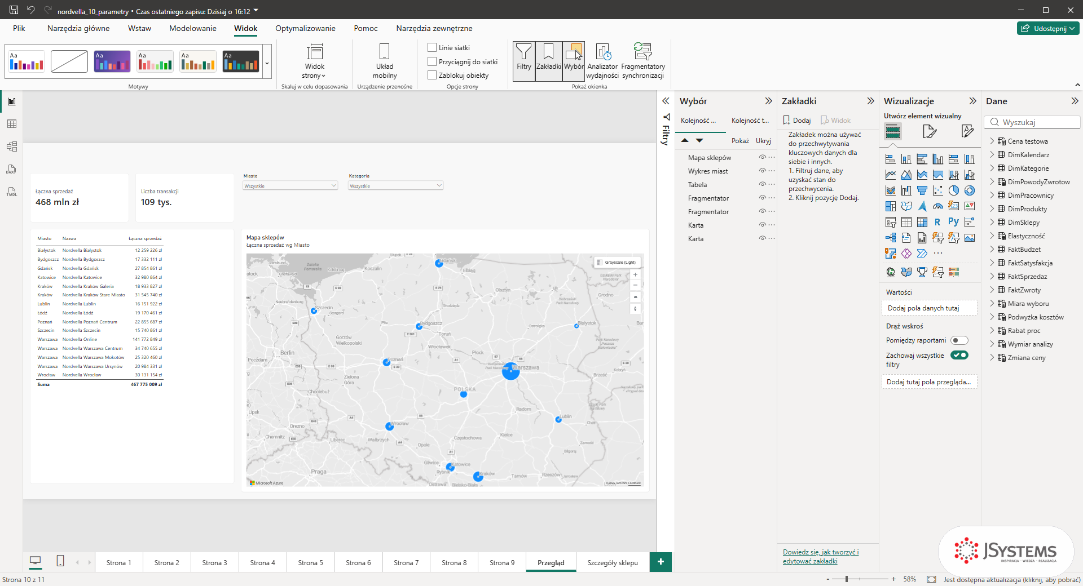Open the Kategoria slicer dropdown
The image size is (1083, 586).
[x=396, y=185]
